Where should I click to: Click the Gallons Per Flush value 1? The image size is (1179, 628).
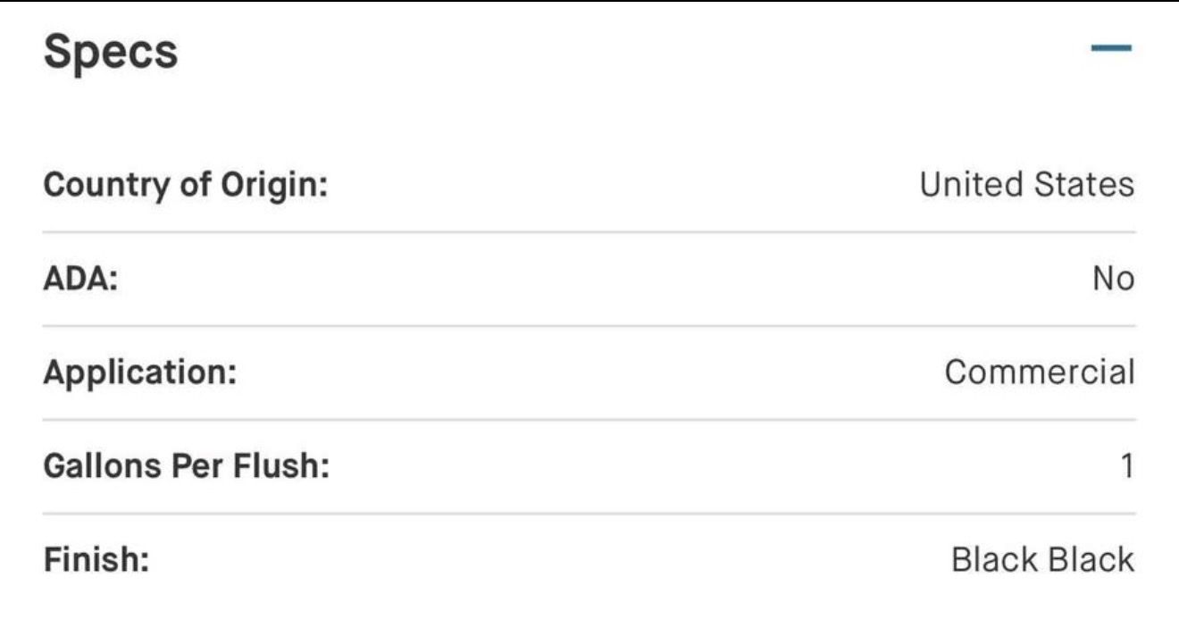click(1127, 466)
